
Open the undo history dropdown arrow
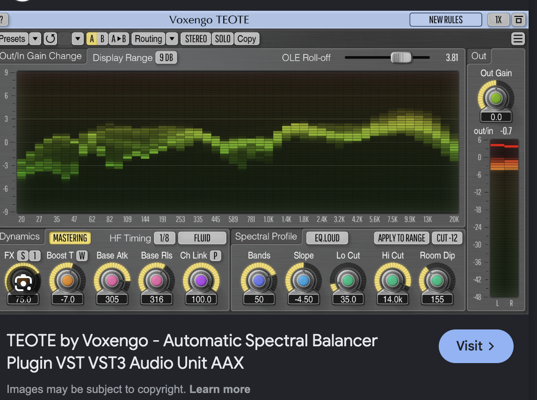click(78, 39)
